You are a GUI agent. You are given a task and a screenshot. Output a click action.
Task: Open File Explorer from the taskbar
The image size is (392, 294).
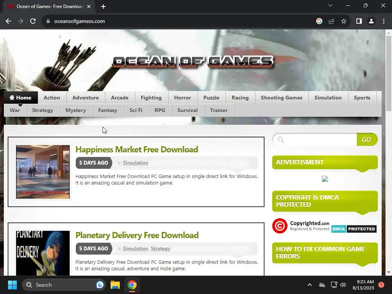(x=115, y=285)
